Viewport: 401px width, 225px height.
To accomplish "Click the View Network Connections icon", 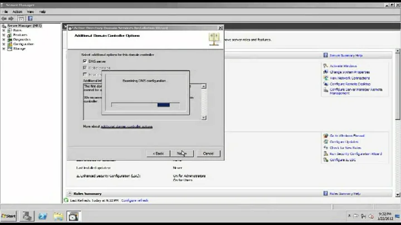I will (x=325, y=78).
